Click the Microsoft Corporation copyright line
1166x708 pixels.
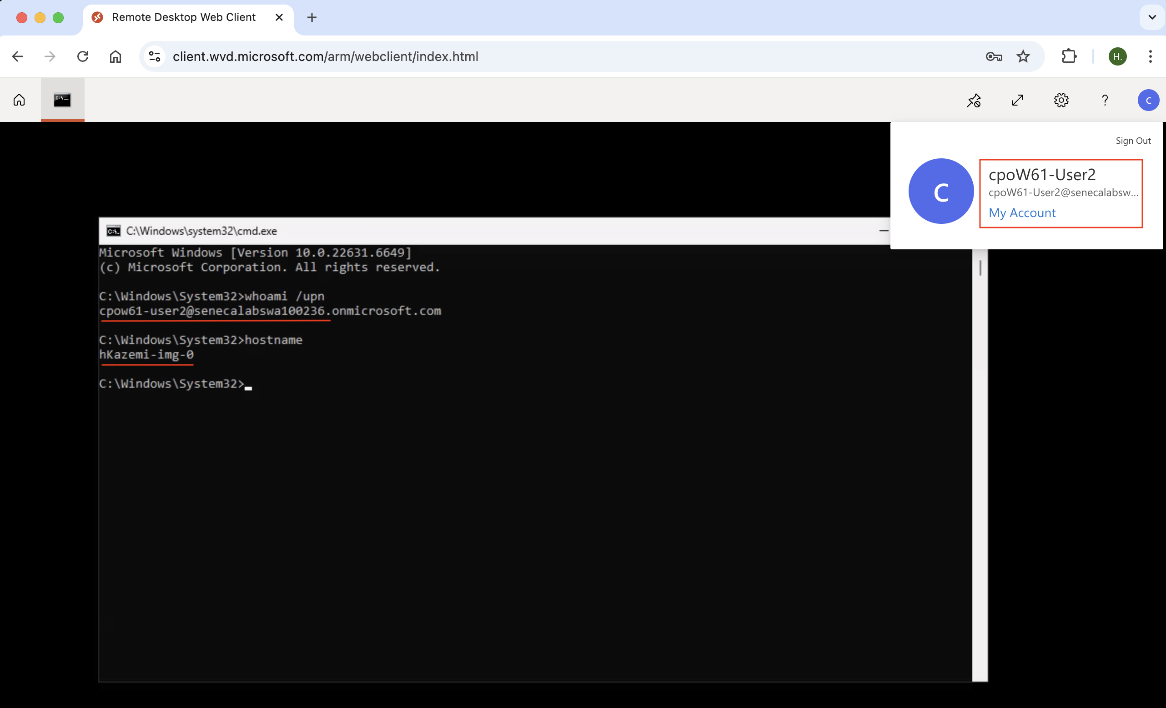(269, 268)
